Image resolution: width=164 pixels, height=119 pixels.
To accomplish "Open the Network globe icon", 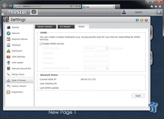I will click(8, 33).
